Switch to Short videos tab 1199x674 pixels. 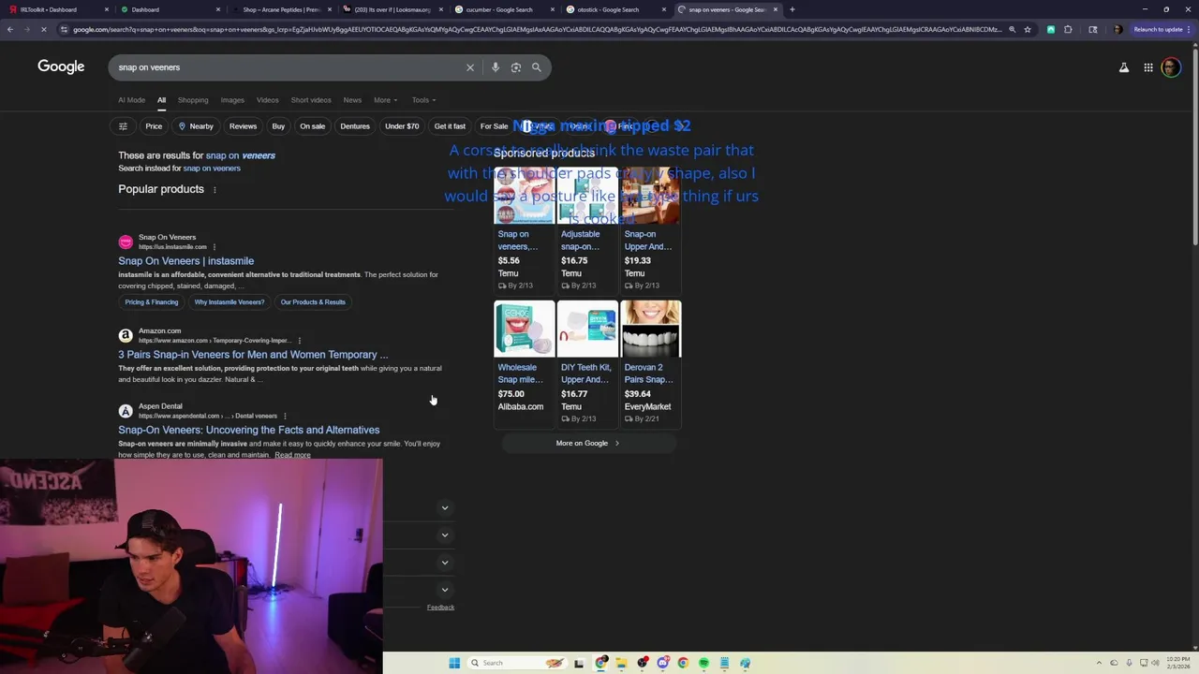click(311, 100)
